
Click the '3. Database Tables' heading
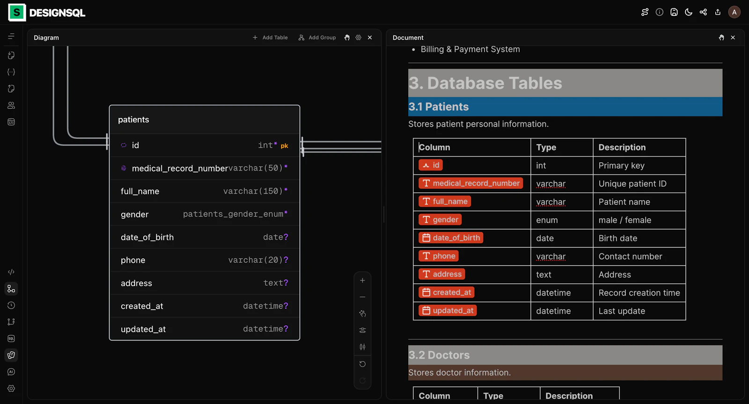(x=485, y=83)
